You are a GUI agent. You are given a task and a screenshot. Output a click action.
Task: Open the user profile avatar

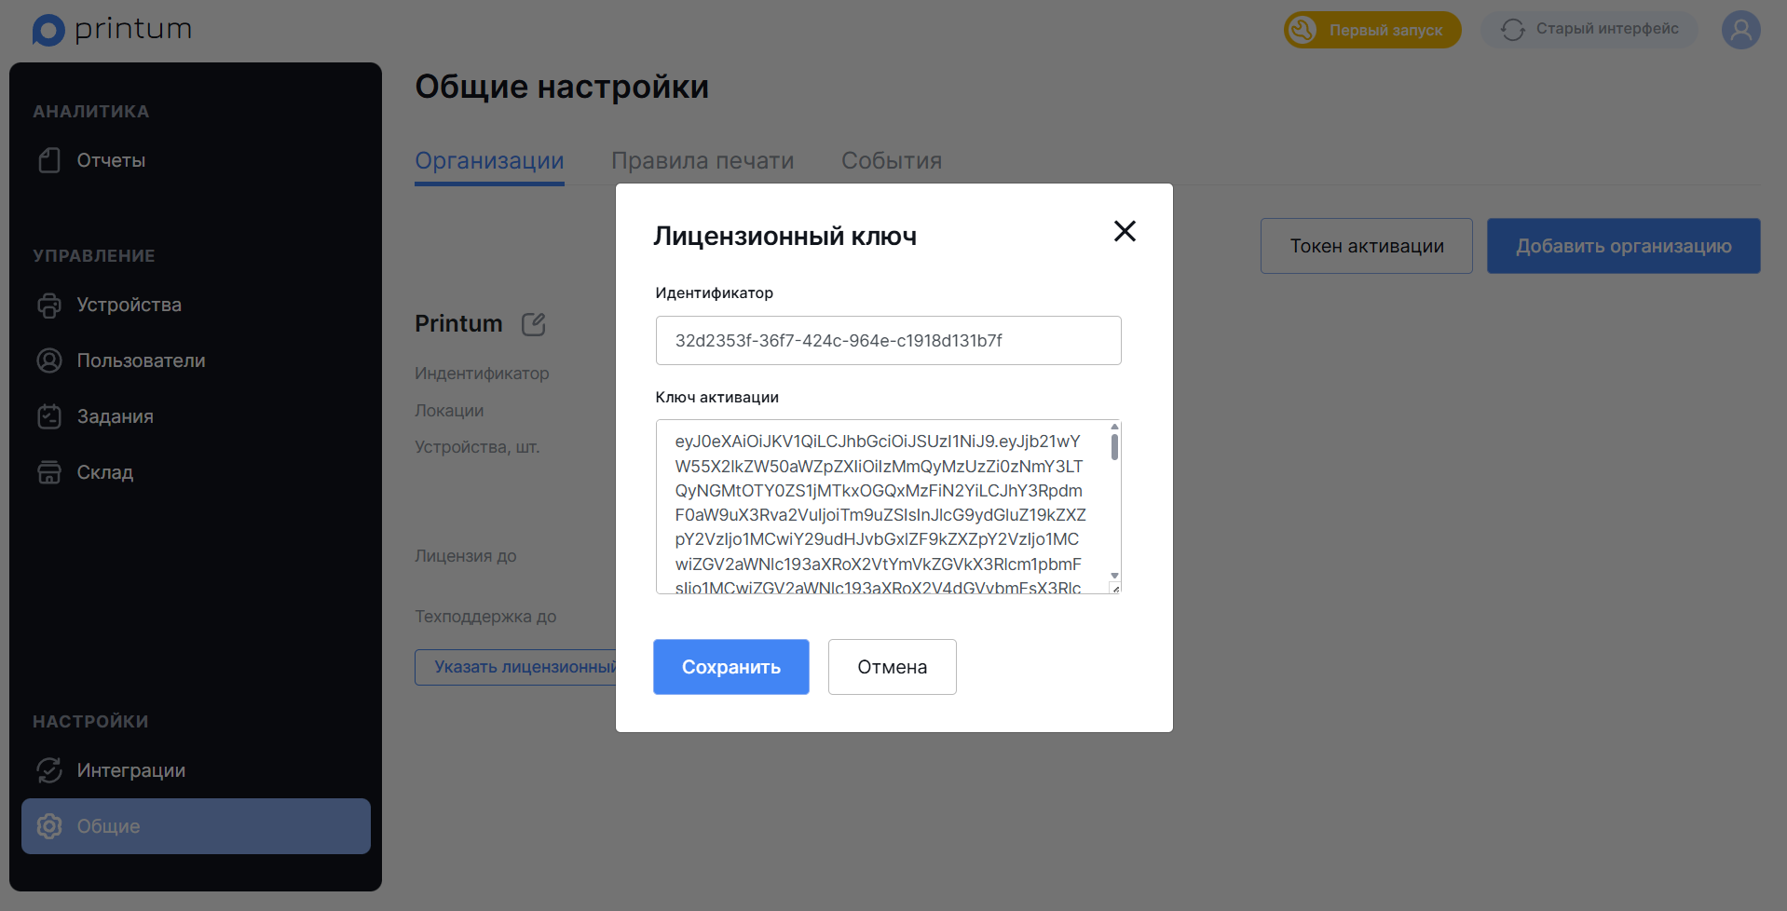point(1740,30)
